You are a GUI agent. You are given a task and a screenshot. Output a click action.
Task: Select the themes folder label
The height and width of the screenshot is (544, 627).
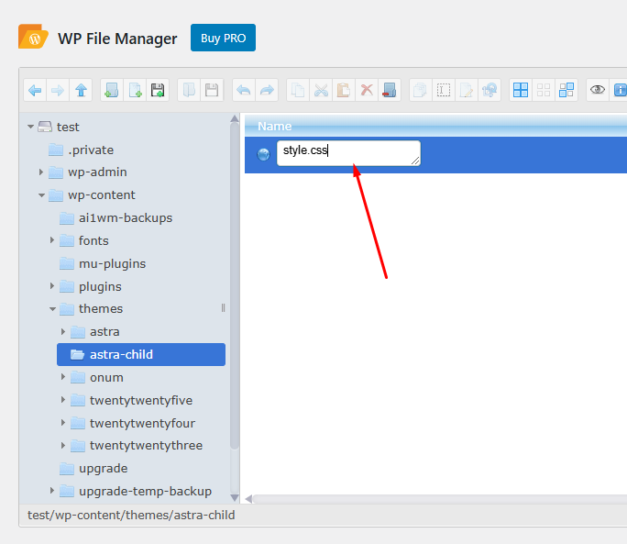[x=101, y=308]
